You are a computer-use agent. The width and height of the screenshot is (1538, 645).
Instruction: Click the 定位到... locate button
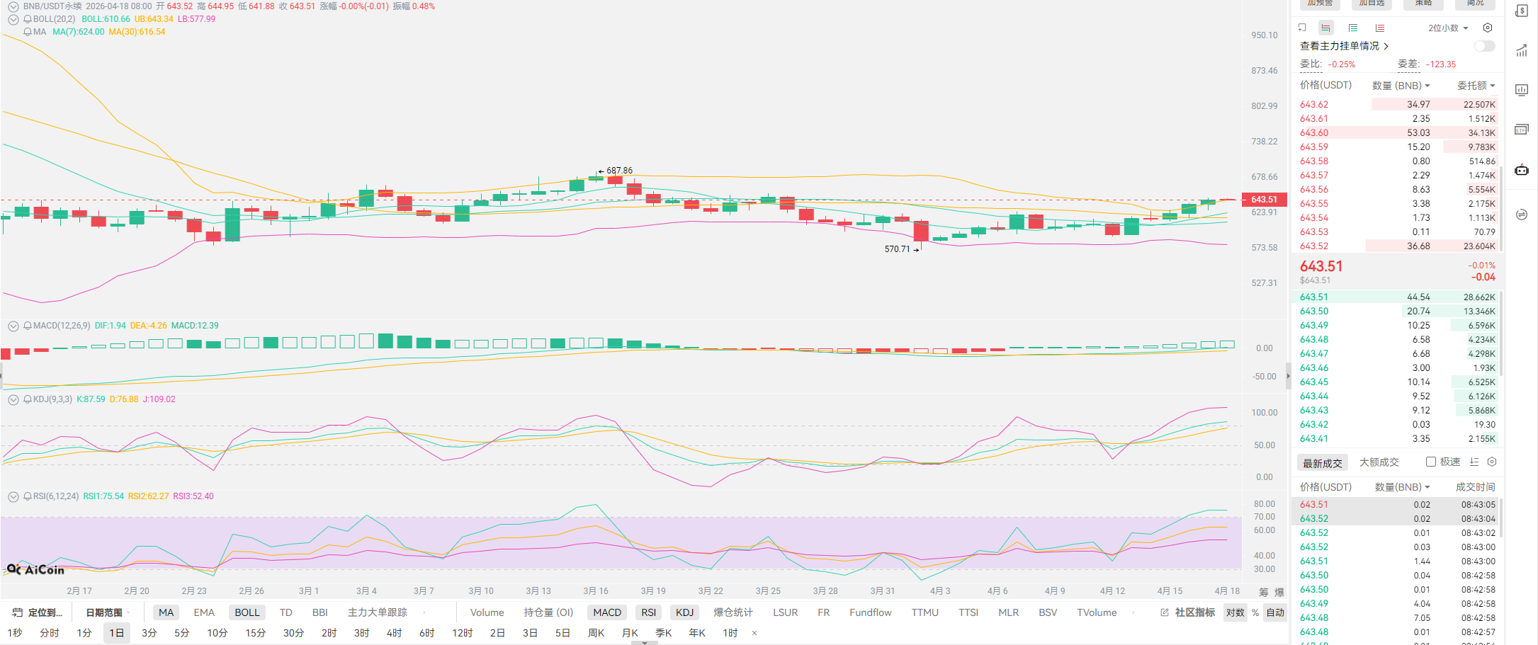[x=38, y=612]
